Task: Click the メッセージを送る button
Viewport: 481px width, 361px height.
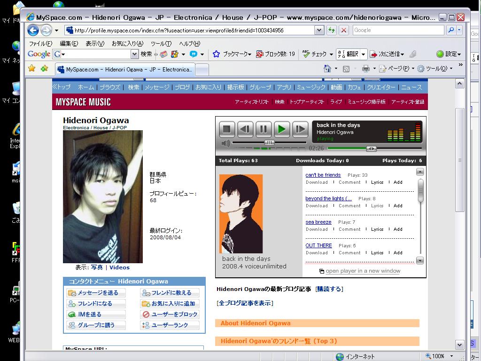Action: click(x=96, y=293)
